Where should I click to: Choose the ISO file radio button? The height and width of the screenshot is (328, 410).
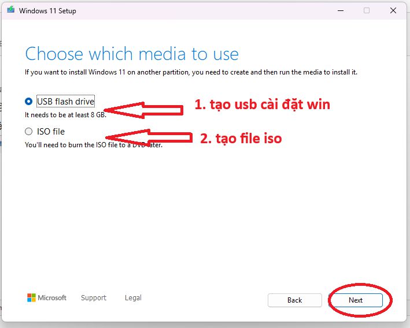tap(29, 132)
